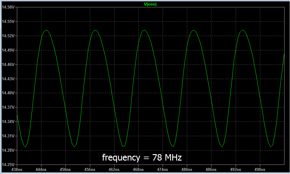Click the 14.43V vertical axis label
This screenshot has height=174, width=290.
click(x=8, y=79)
